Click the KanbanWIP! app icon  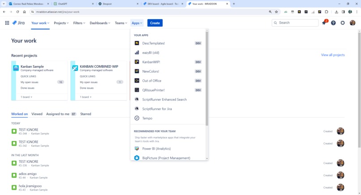(x=137, y=62)
